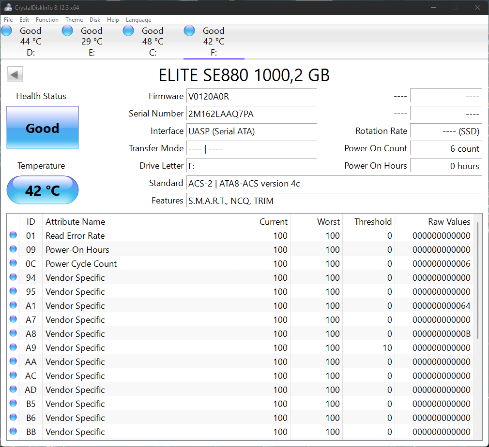Click the status orb for attribute AC
The width and height of the screenshot is (489, 447).
pyautogui.click(x=13, y=375)
